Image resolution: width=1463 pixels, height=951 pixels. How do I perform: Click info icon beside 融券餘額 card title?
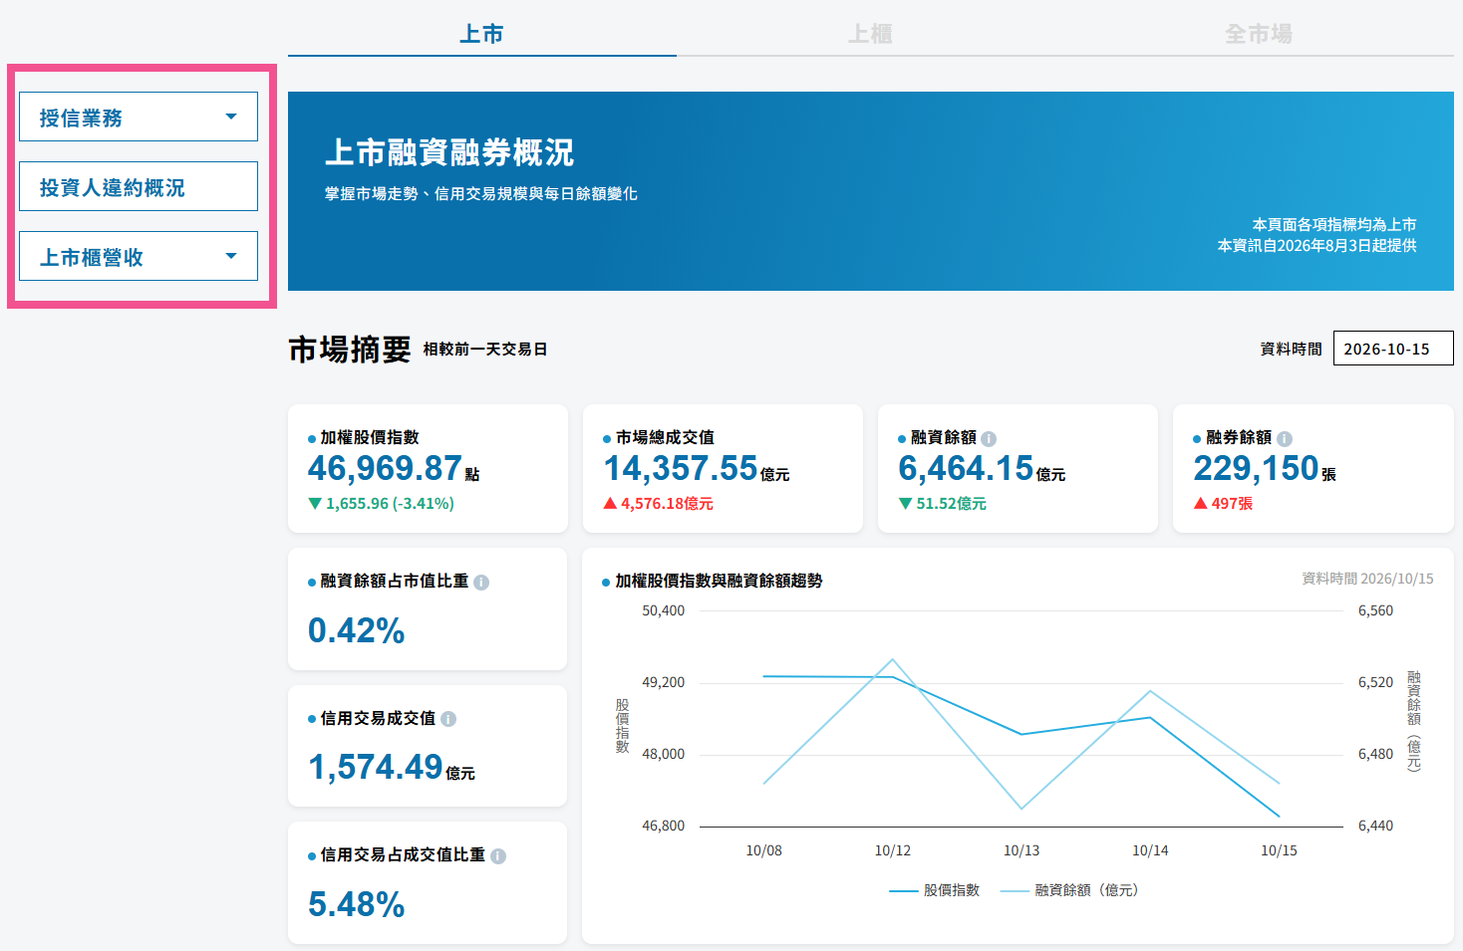click(x=1285, y=438)
